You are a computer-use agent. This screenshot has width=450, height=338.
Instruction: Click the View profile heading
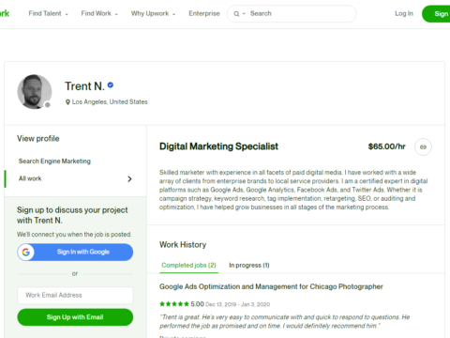(x=38, y=139)
